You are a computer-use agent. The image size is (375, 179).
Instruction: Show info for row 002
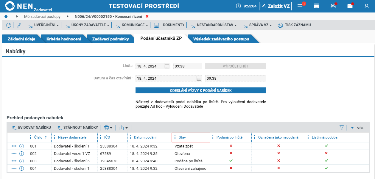(21, 153)
